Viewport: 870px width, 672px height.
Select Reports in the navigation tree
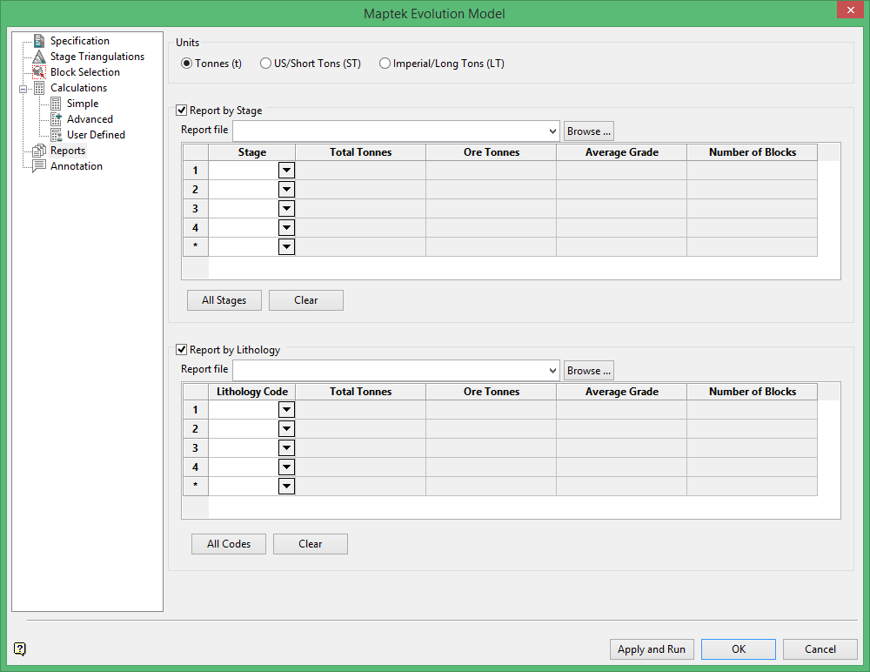(68, 151)
